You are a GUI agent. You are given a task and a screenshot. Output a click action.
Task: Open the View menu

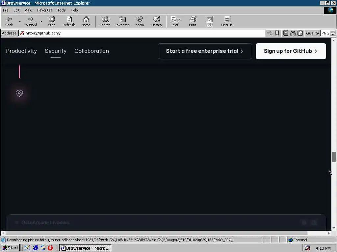point(28,10)
